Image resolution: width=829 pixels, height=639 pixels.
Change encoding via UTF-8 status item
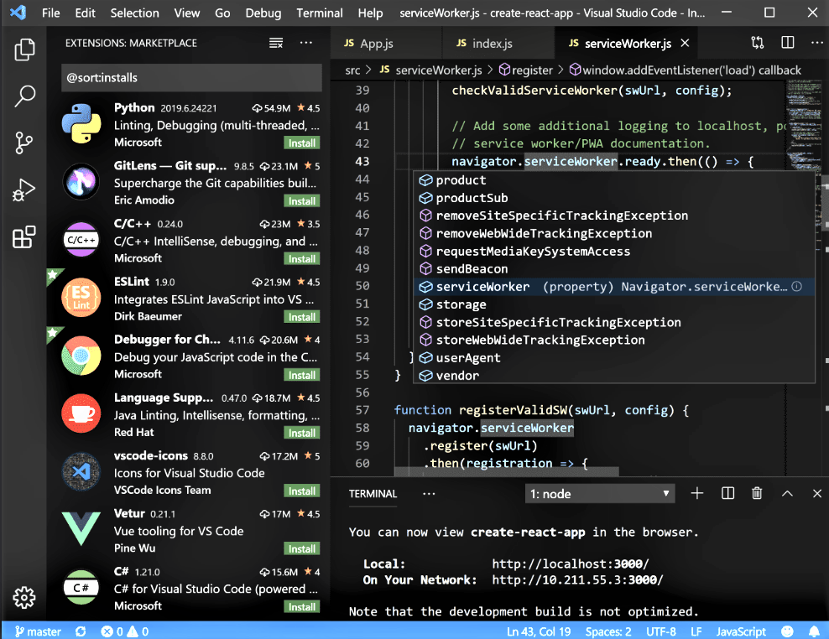click(661, 631)
